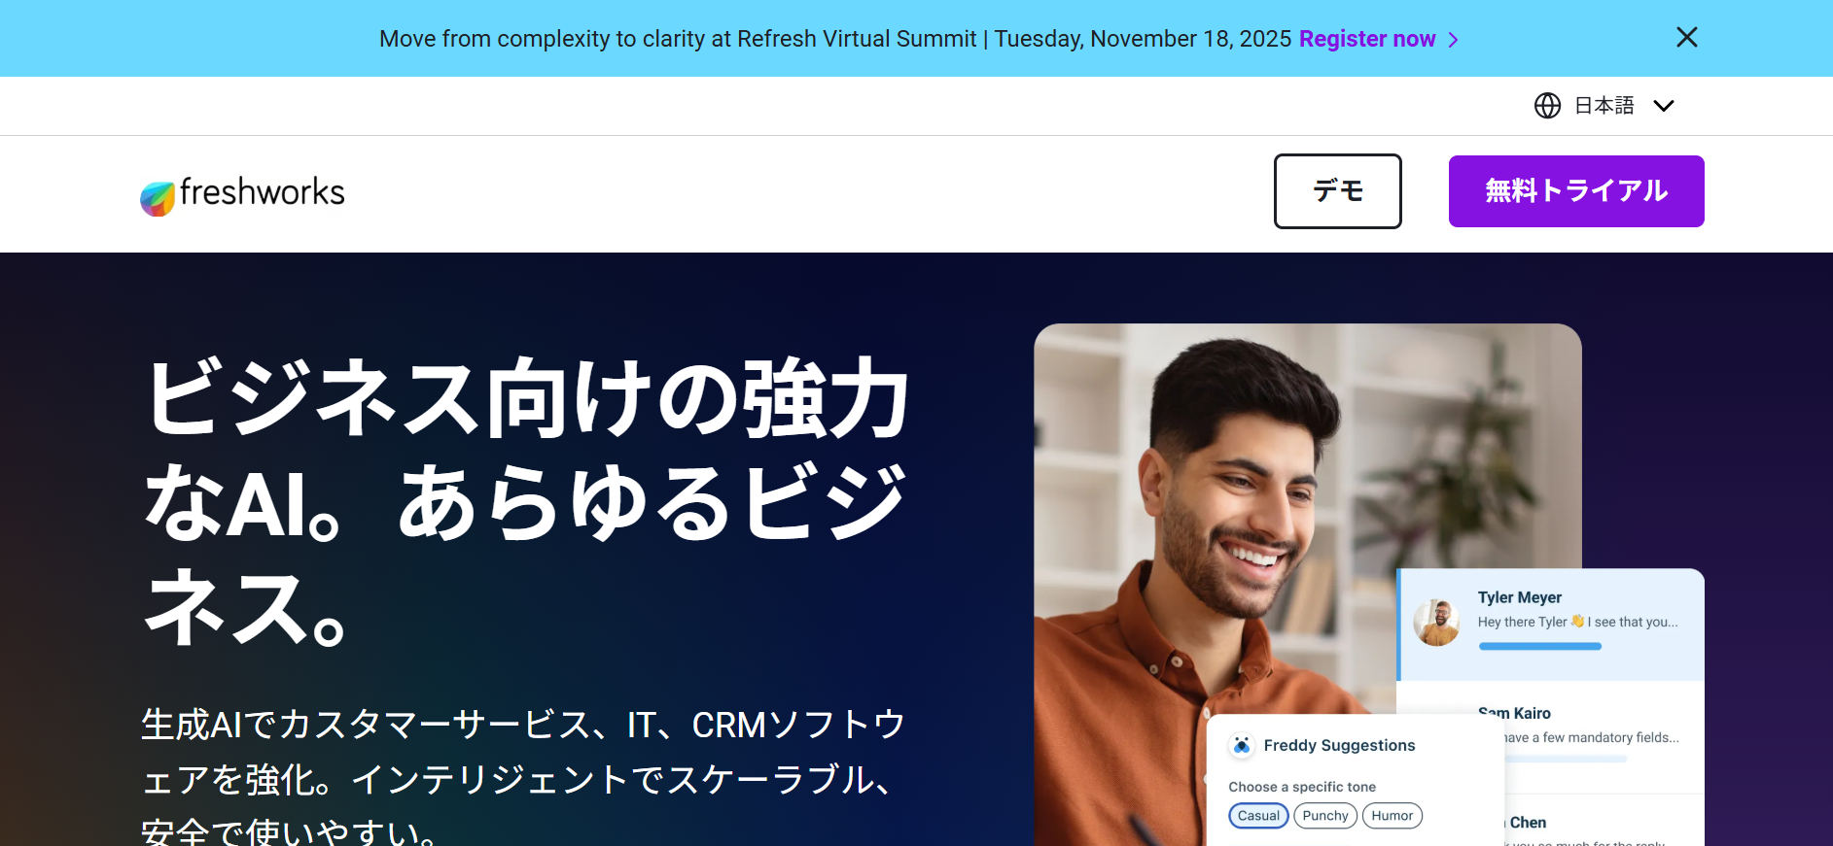Click the デモ button

[x=1338, y=191]
